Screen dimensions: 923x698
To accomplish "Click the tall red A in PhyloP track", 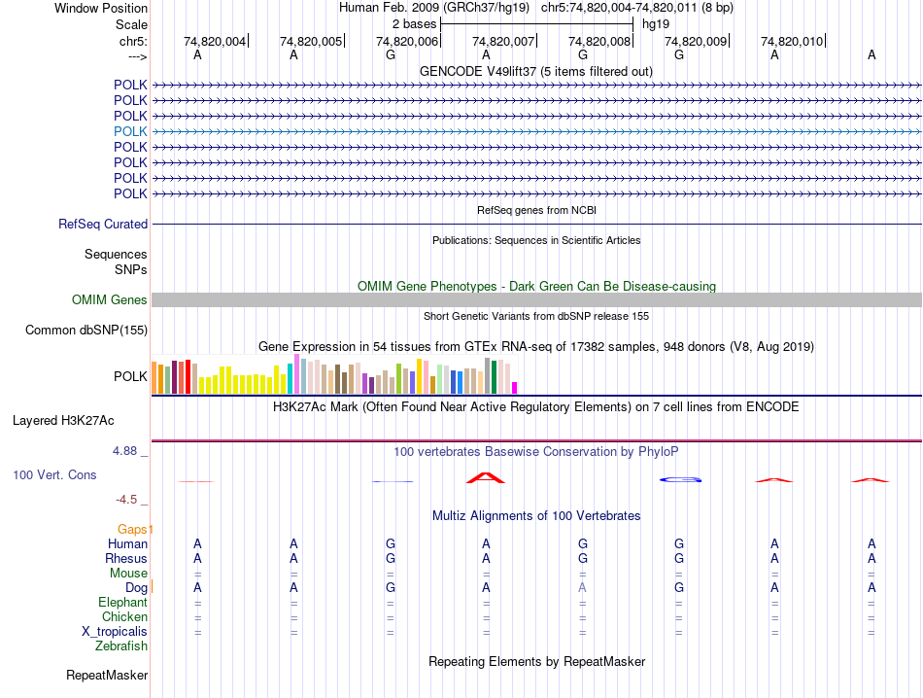I will point(486,477).
